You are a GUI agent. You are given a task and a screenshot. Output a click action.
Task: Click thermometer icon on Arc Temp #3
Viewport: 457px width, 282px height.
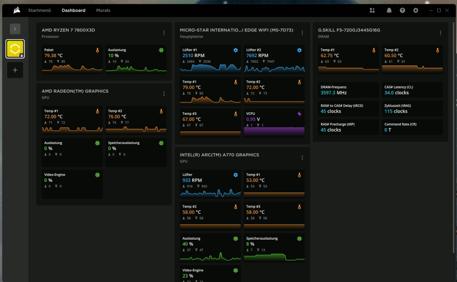coord(299,207)
